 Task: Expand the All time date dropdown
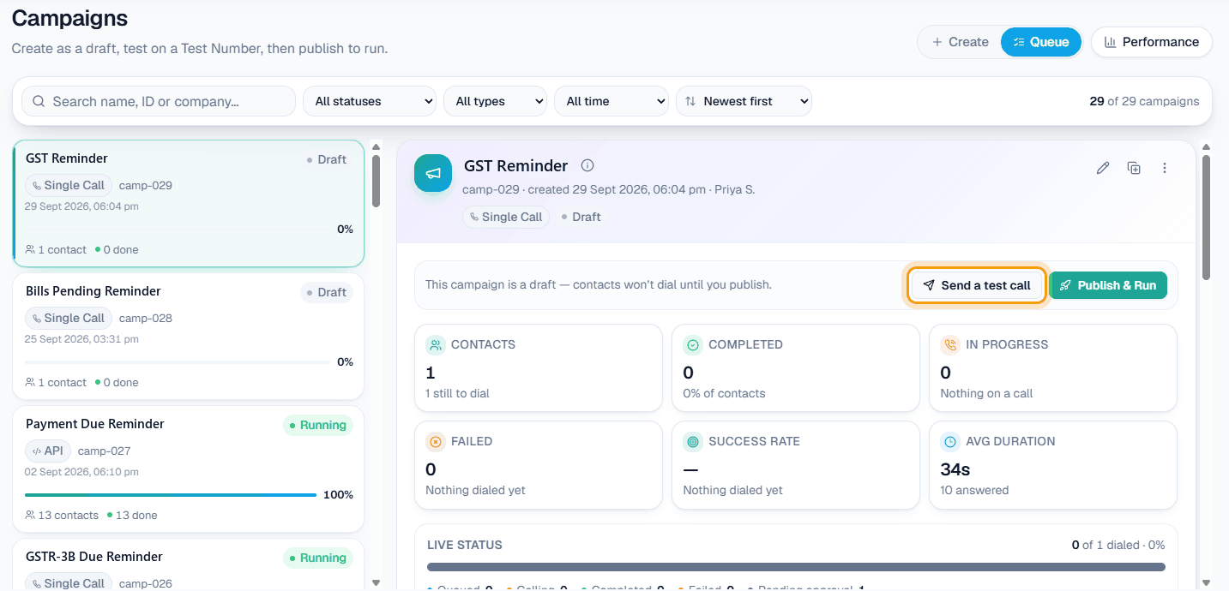pos(611,101)
